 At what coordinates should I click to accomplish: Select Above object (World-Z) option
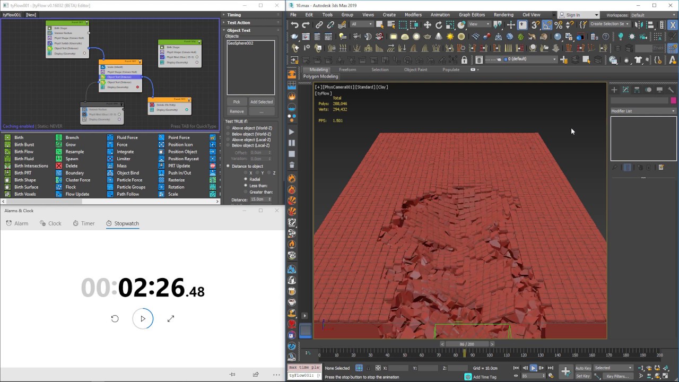[x=249, y=128]
